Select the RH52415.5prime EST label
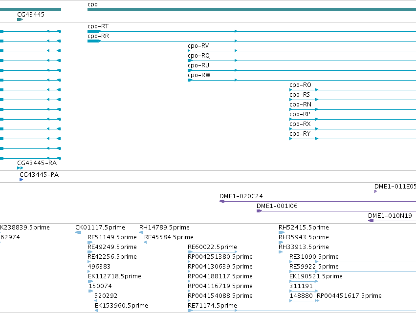 click(x=304, y=228)
